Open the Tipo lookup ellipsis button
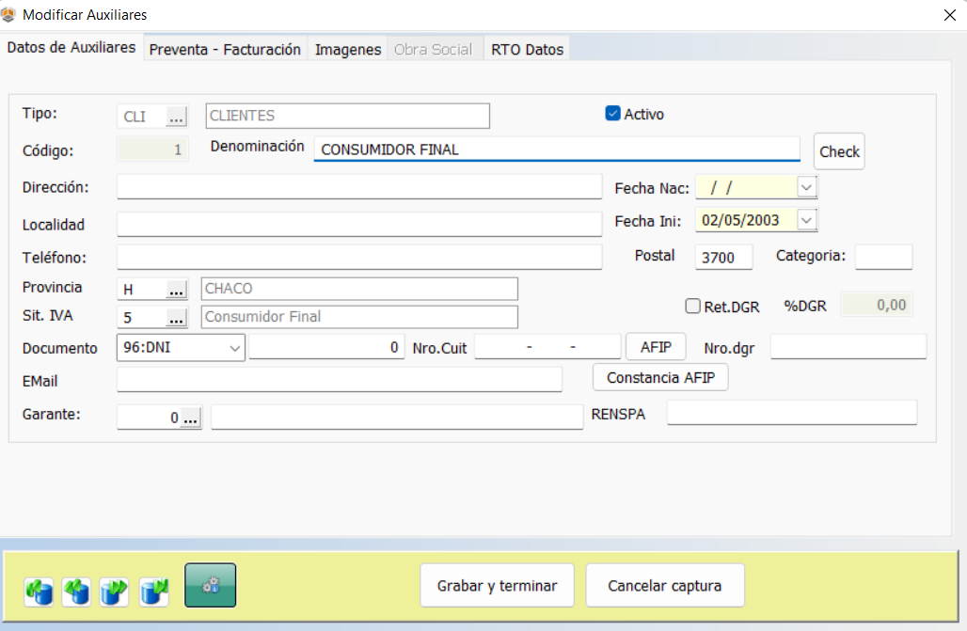The image size is (967, 631). (x=177, y=117)
